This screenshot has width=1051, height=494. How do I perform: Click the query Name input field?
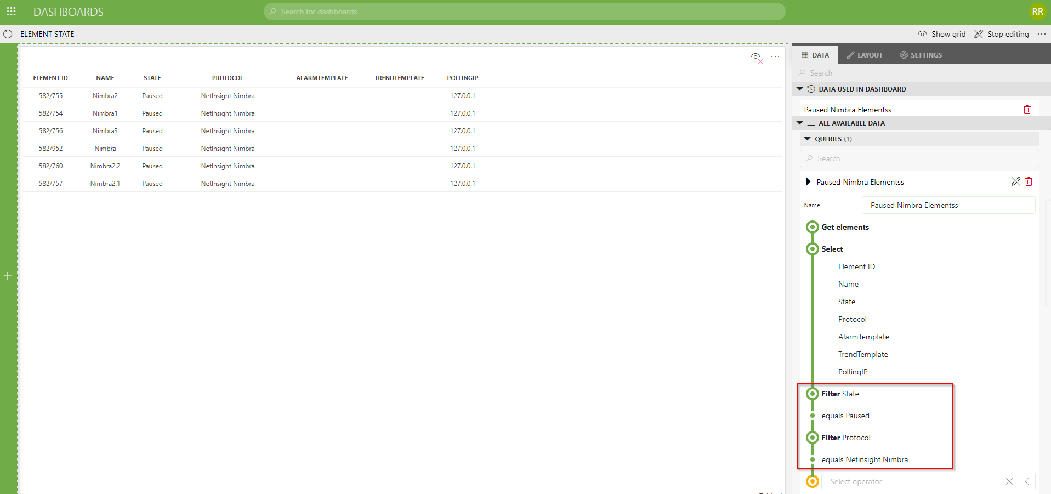pyautogui.click(x=948, y=205)
